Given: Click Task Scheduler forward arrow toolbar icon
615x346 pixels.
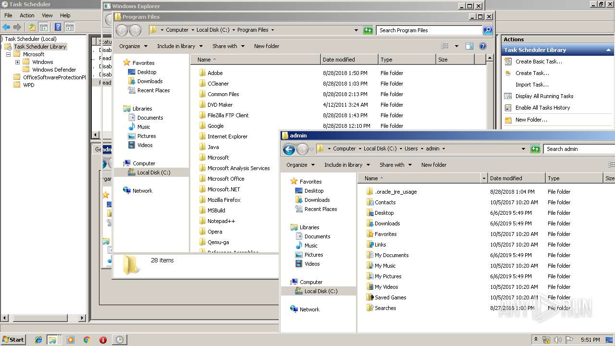Looking at the screenshot, I should tap(17, 27).
